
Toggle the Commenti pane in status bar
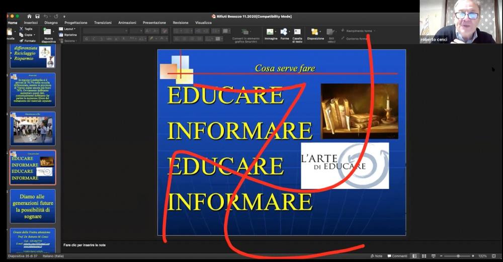tap(397, 256)
